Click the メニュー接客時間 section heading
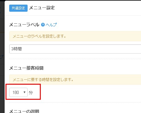Viewport: 141px width, 113px height. click(x=26, y=68)
